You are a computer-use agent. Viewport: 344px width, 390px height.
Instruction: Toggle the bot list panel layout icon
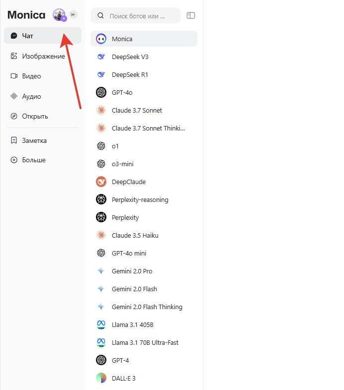[191, 15]
